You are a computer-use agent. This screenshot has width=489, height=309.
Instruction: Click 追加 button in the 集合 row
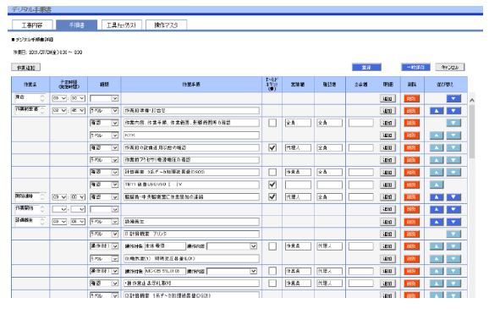pos(387,99)
